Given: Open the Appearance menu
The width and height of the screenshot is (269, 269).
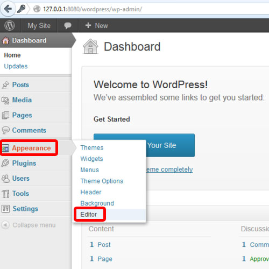Looking at the screenshot, I should [x=31, y=148].
